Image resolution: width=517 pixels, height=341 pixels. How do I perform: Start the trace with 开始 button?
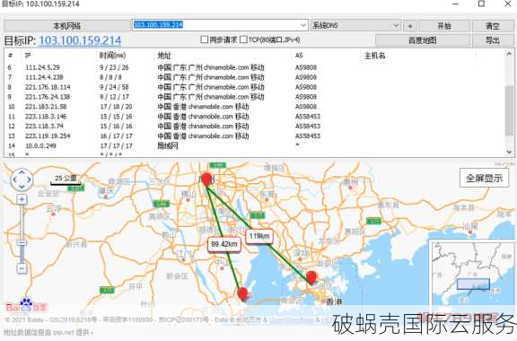tap(444, 26)
